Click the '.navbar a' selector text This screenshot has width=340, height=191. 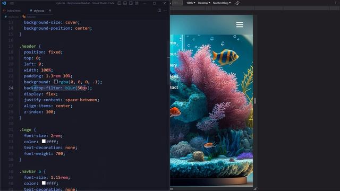[x=30, y=171]
